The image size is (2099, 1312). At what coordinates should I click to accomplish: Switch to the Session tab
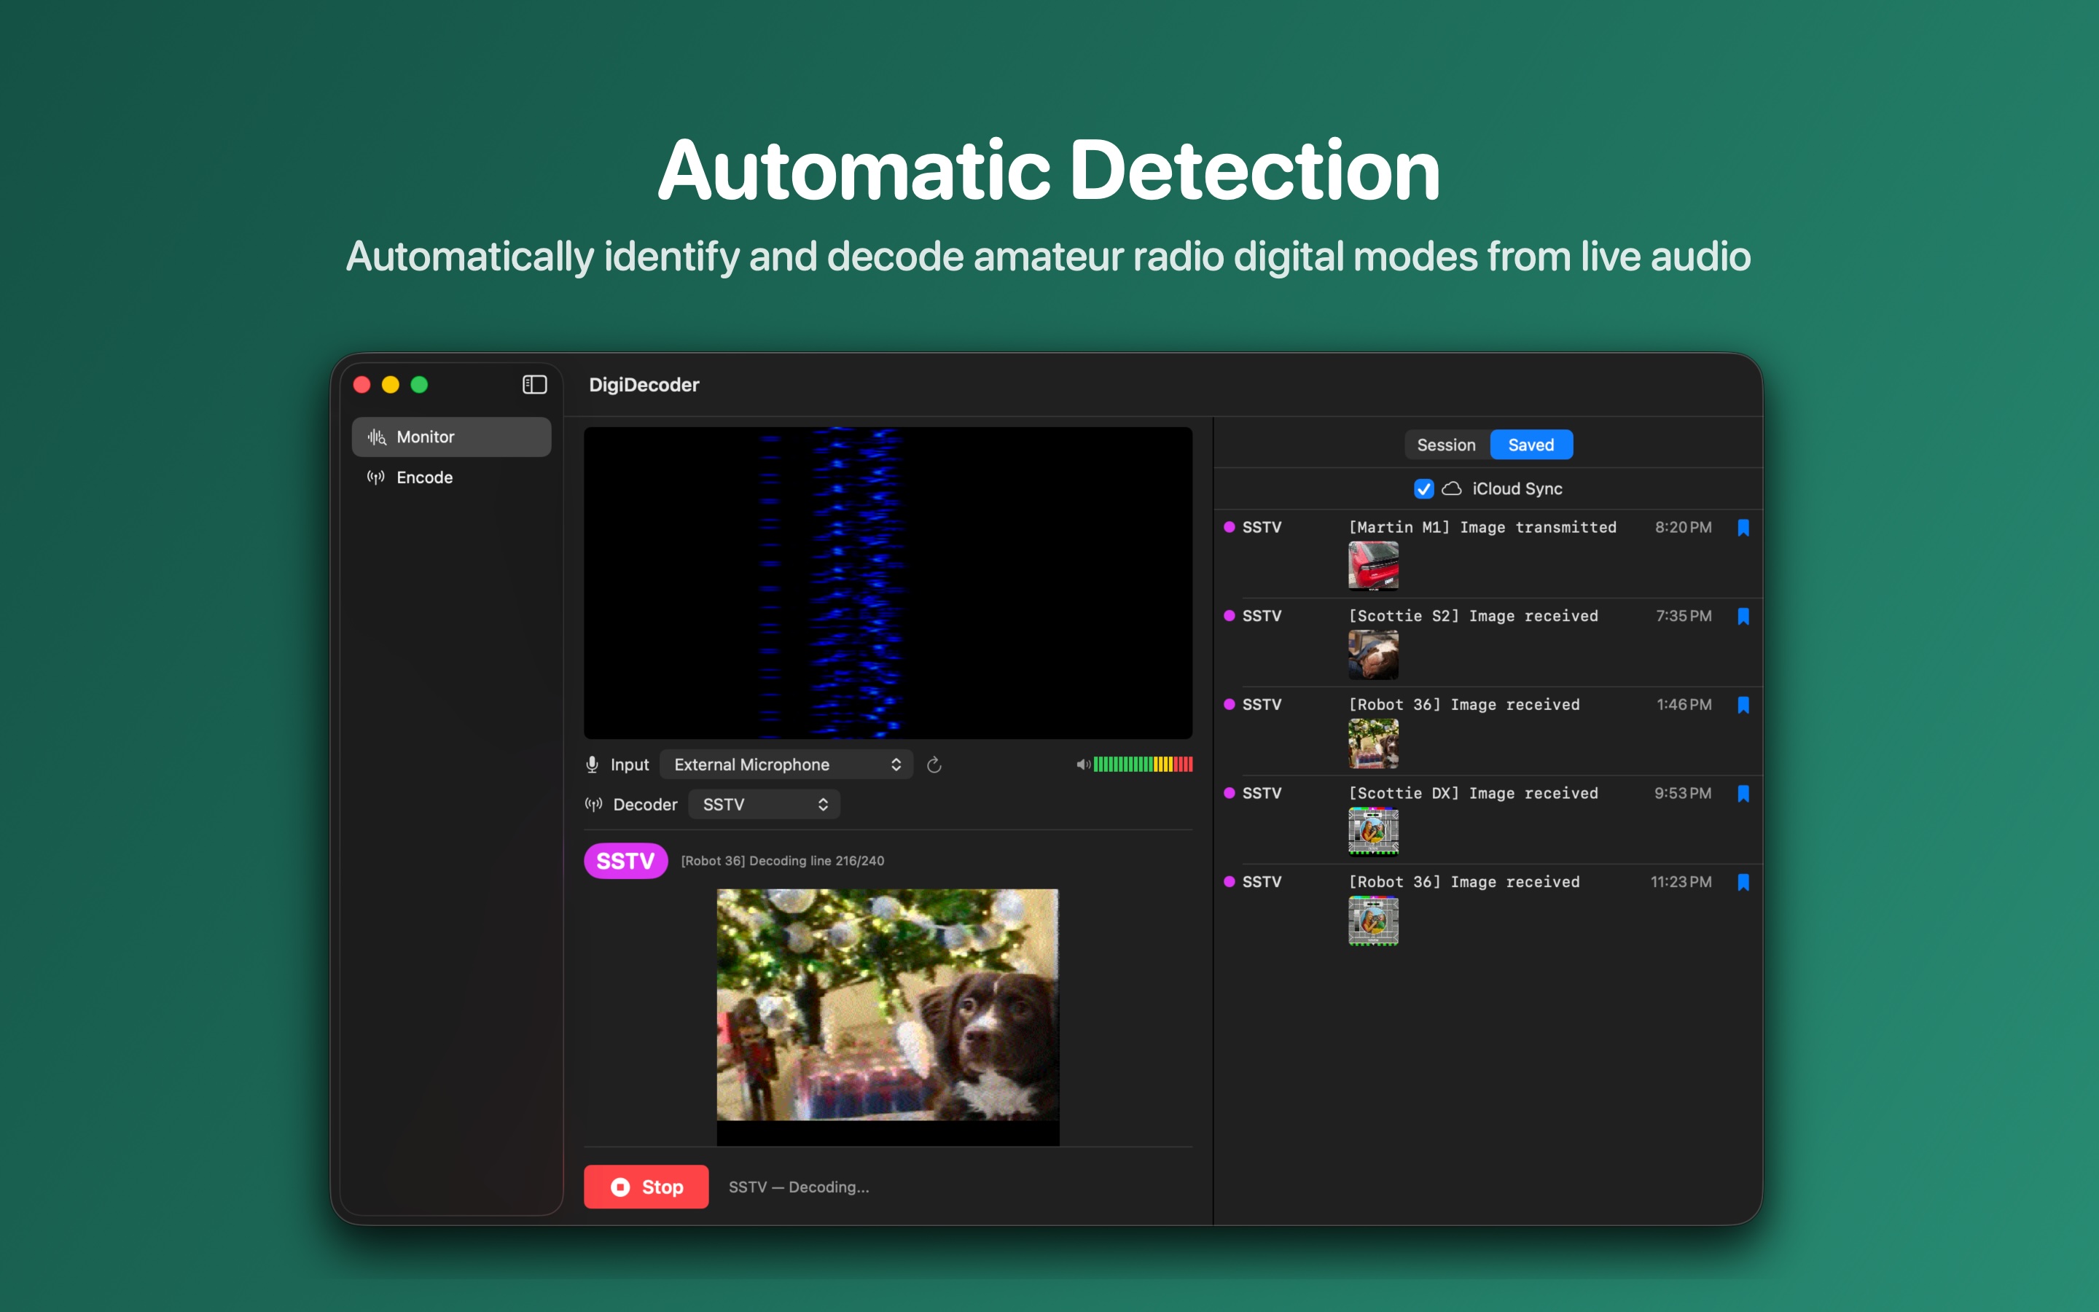pyautogui.click(x=1446, y=445)
